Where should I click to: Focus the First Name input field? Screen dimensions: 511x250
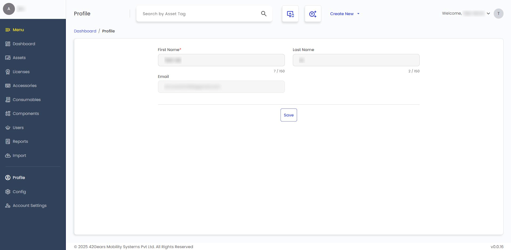(x=221, y=60)
